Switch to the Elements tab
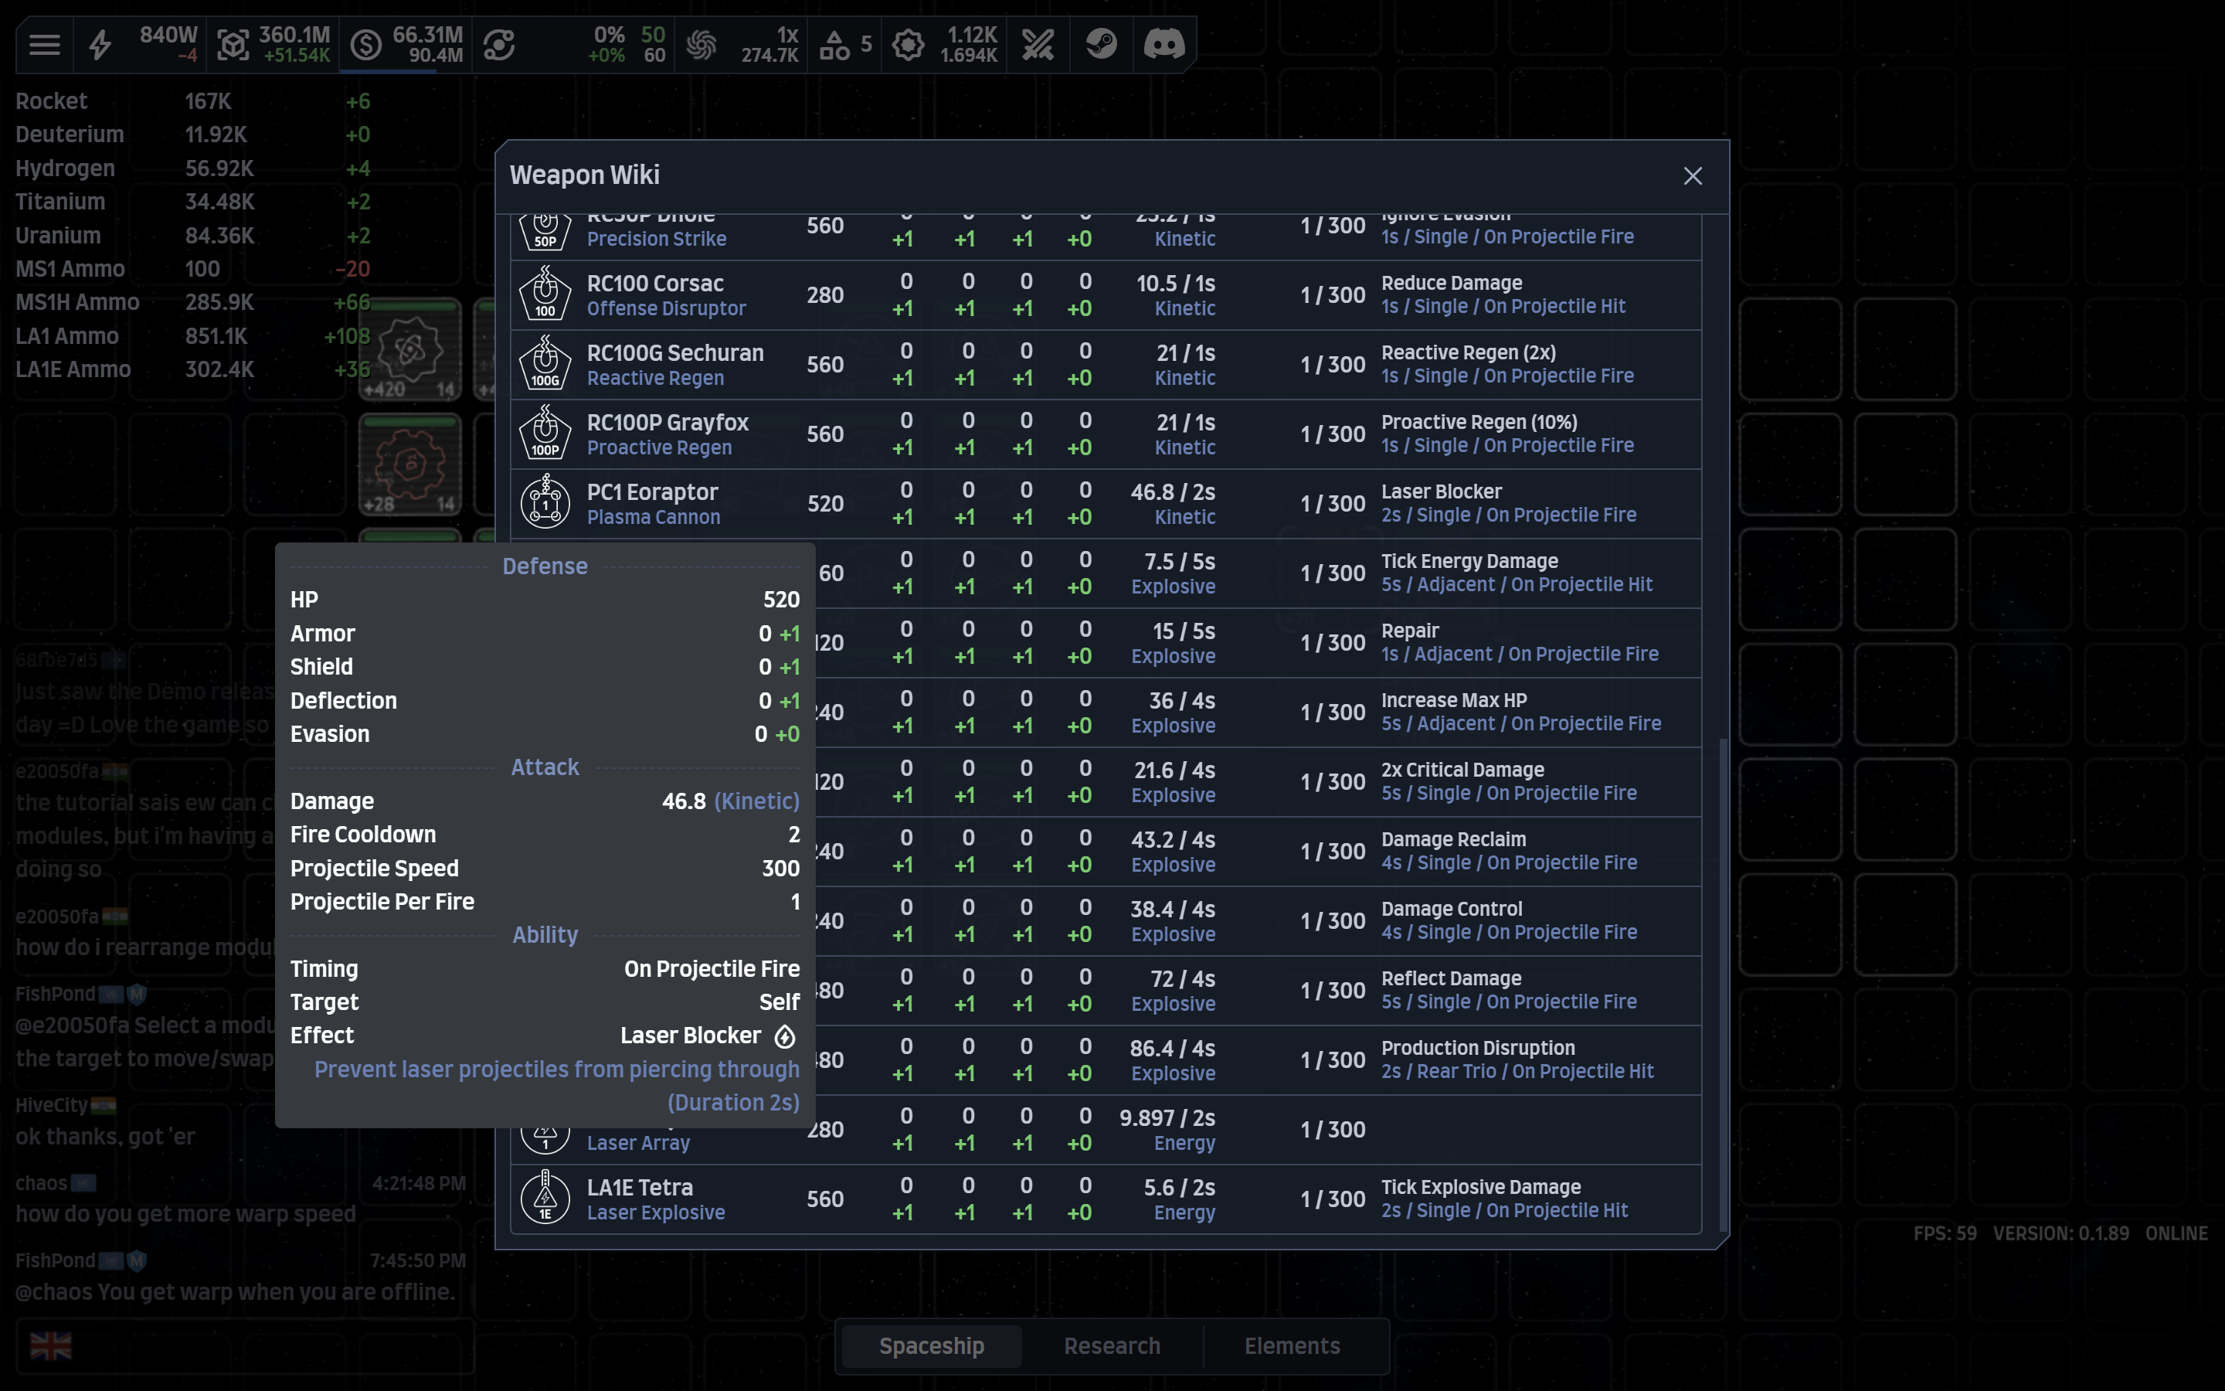The width and height of the screenshot is (2225, 1391). pos(1292,1345)
